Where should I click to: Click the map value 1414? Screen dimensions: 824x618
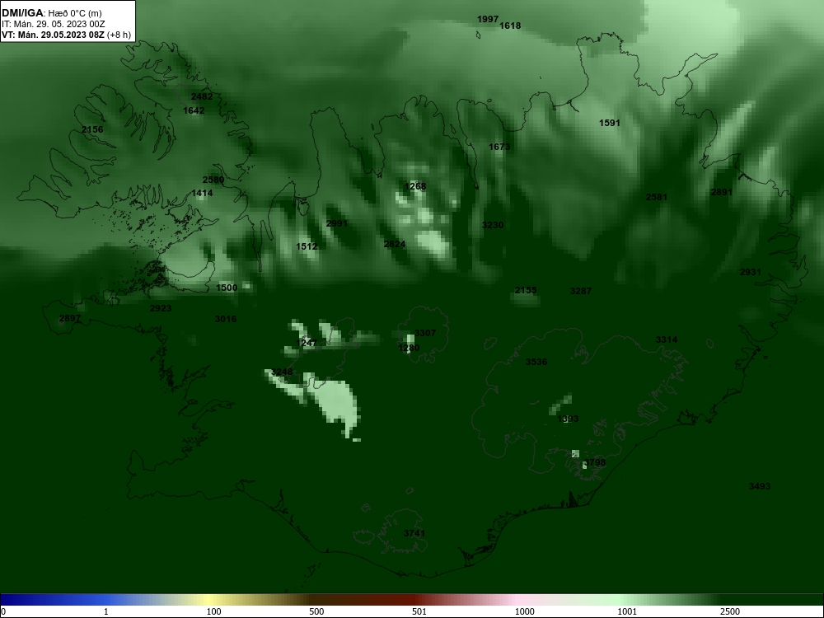(x=202, y=193)
